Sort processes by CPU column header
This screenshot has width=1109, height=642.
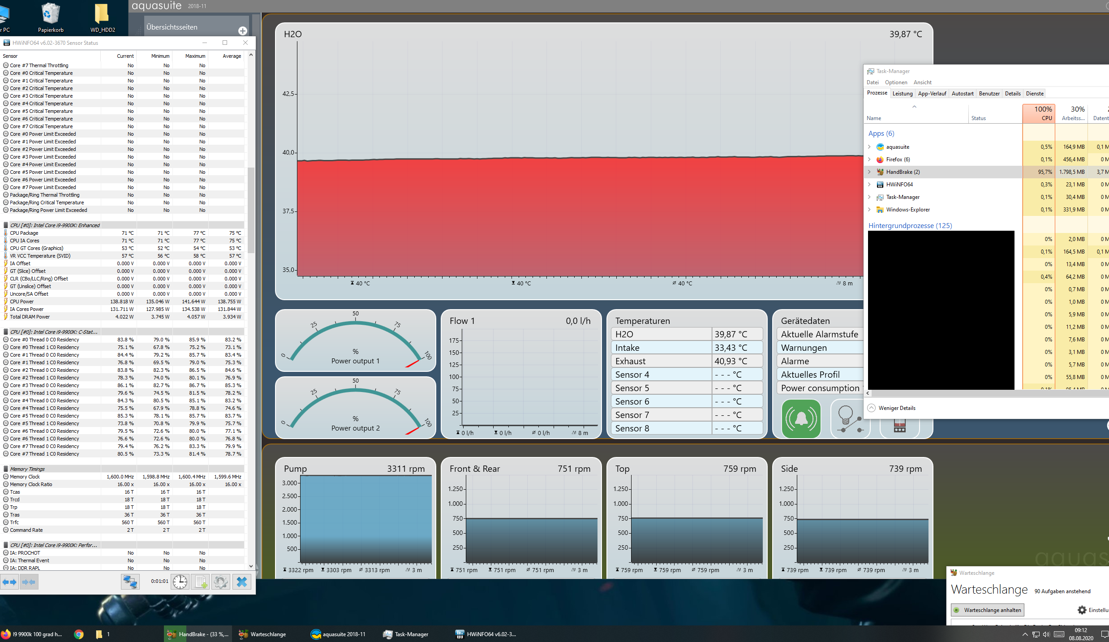(x=1039, y=113)
